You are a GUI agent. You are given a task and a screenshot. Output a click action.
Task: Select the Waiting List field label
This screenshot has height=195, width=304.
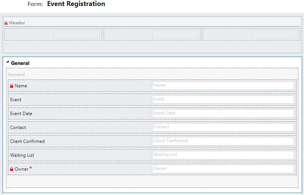click(x=22, y=155)
